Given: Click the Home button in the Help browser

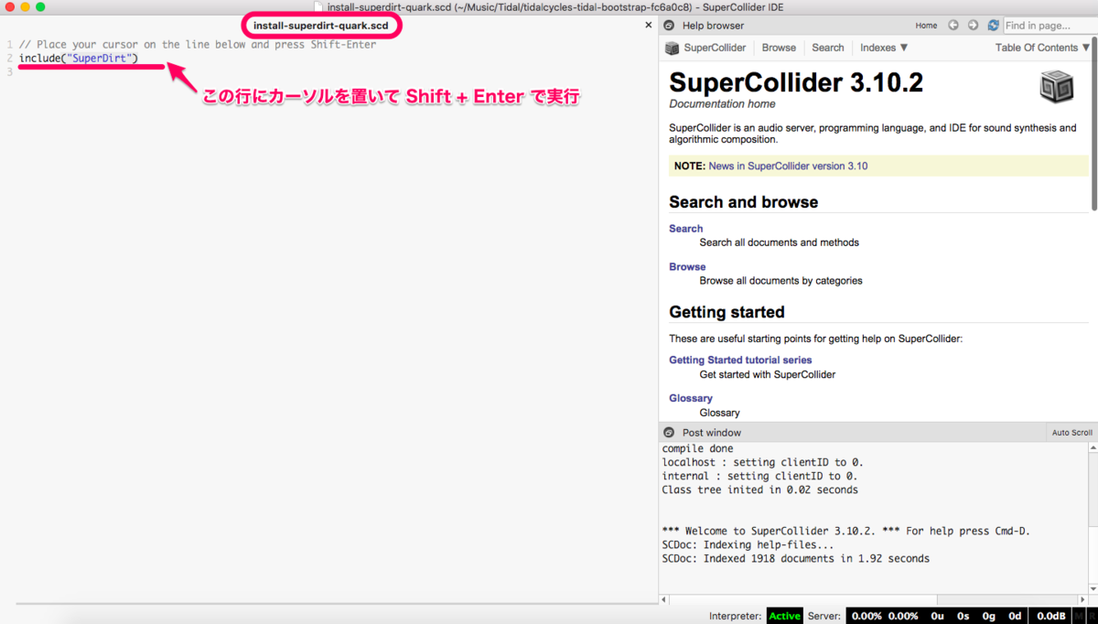Looking at the screenshot, I should pyautogui.click(x=926, y=26).
